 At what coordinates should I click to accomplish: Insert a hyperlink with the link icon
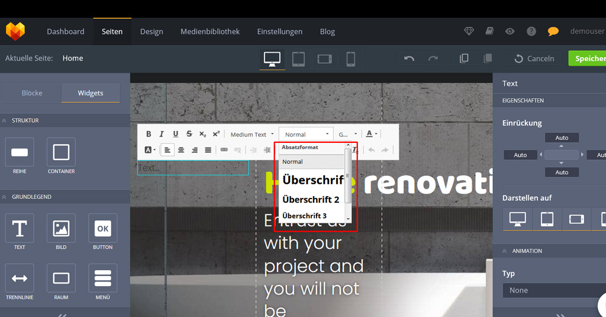224,150
